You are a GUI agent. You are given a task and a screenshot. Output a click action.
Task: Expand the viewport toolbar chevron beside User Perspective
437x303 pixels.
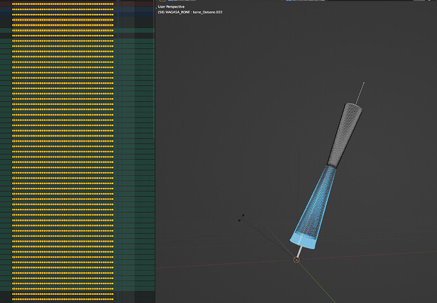click(x=156, y=8)
